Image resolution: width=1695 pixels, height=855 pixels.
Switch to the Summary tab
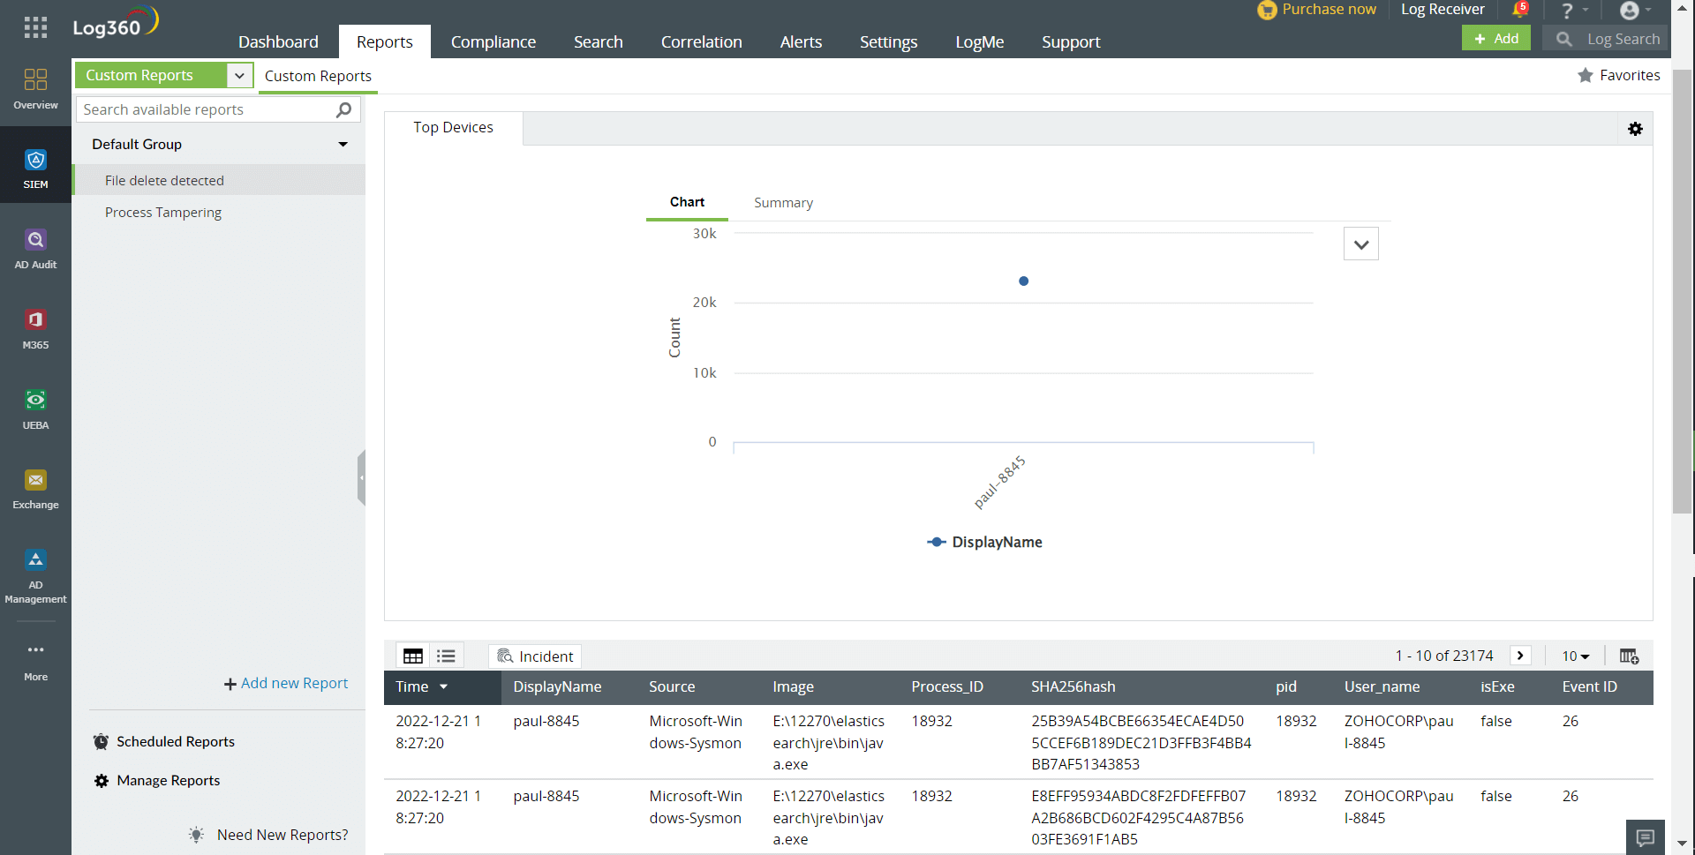pos(783,203)
